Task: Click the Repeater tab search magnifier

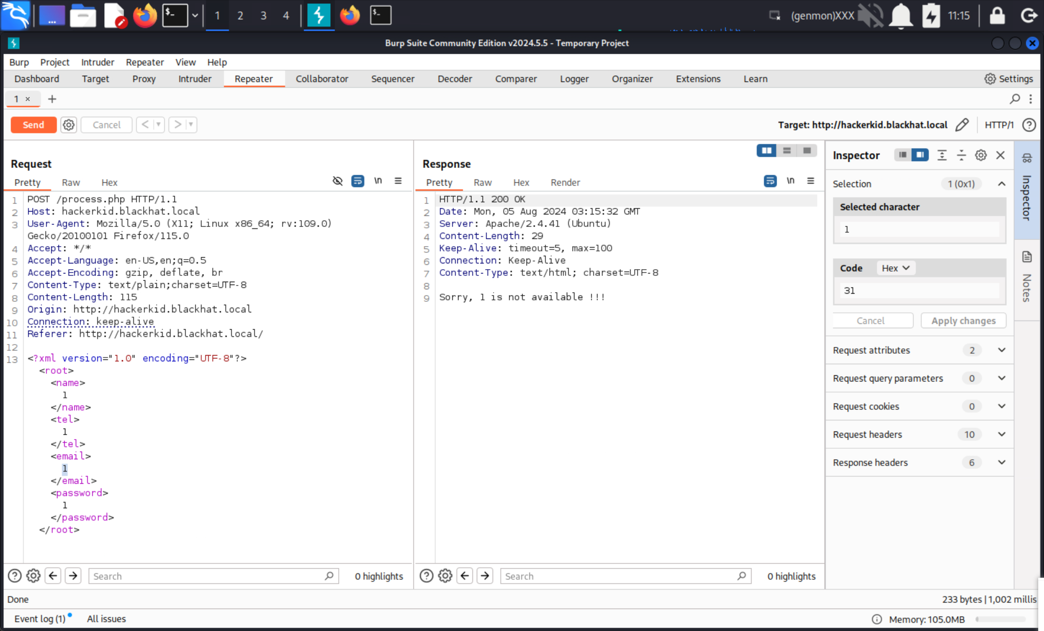Action: (1014, 99)
